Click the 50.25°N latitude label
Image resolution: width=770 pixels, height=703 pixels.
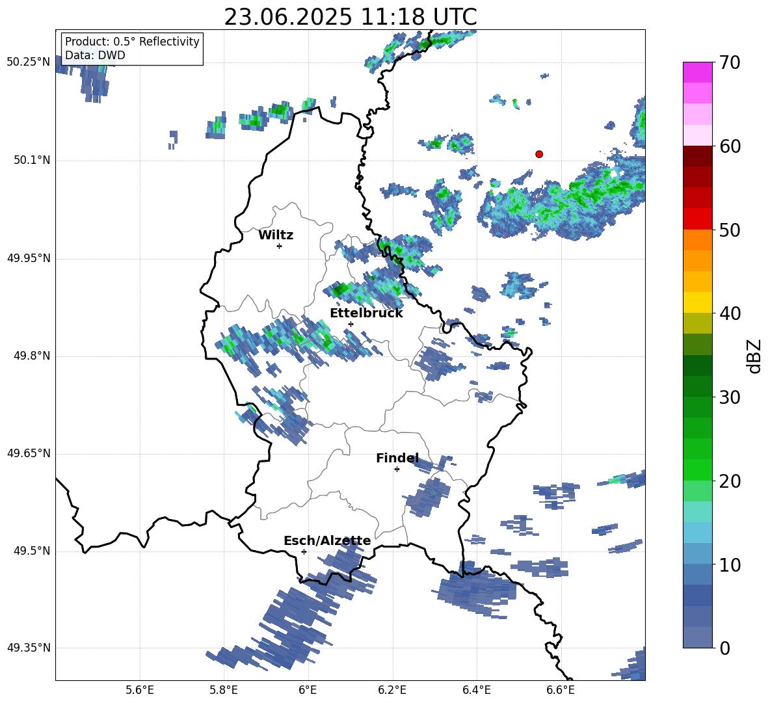click(x=29, y=62)
